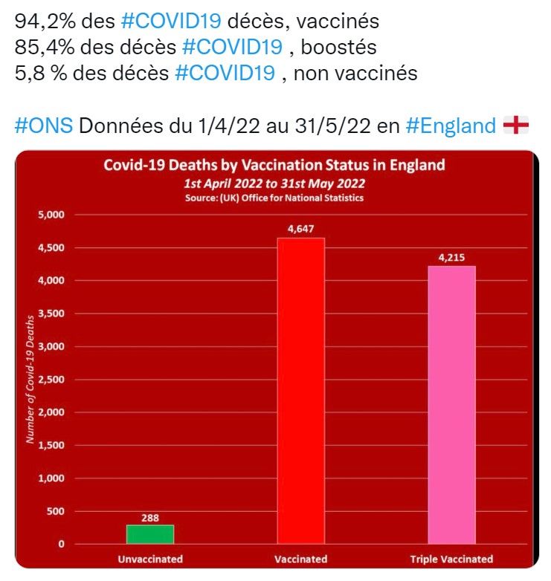Click the 288 value label

point(149,518)
